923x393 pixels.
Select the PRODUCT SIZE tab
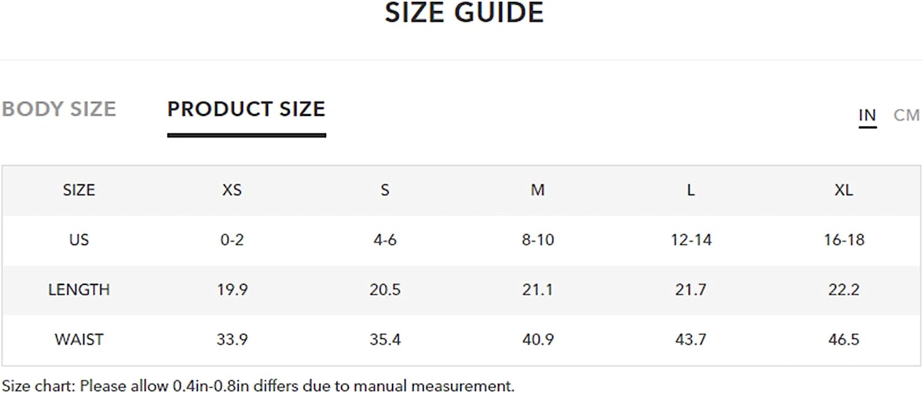pyautogui.click(x=246, y=109)
